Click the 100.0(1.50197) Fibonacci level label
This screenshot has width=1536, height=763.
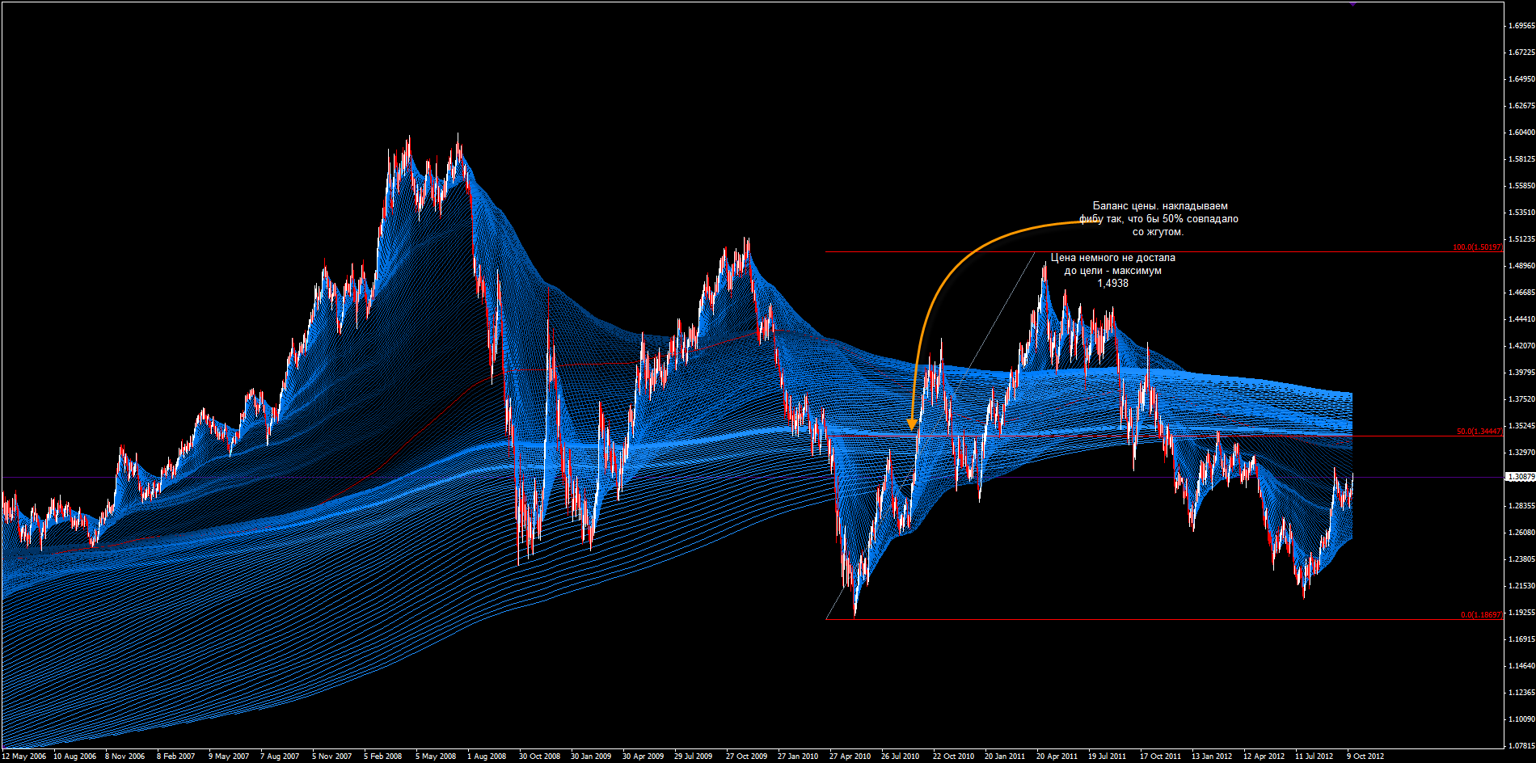1478,247
